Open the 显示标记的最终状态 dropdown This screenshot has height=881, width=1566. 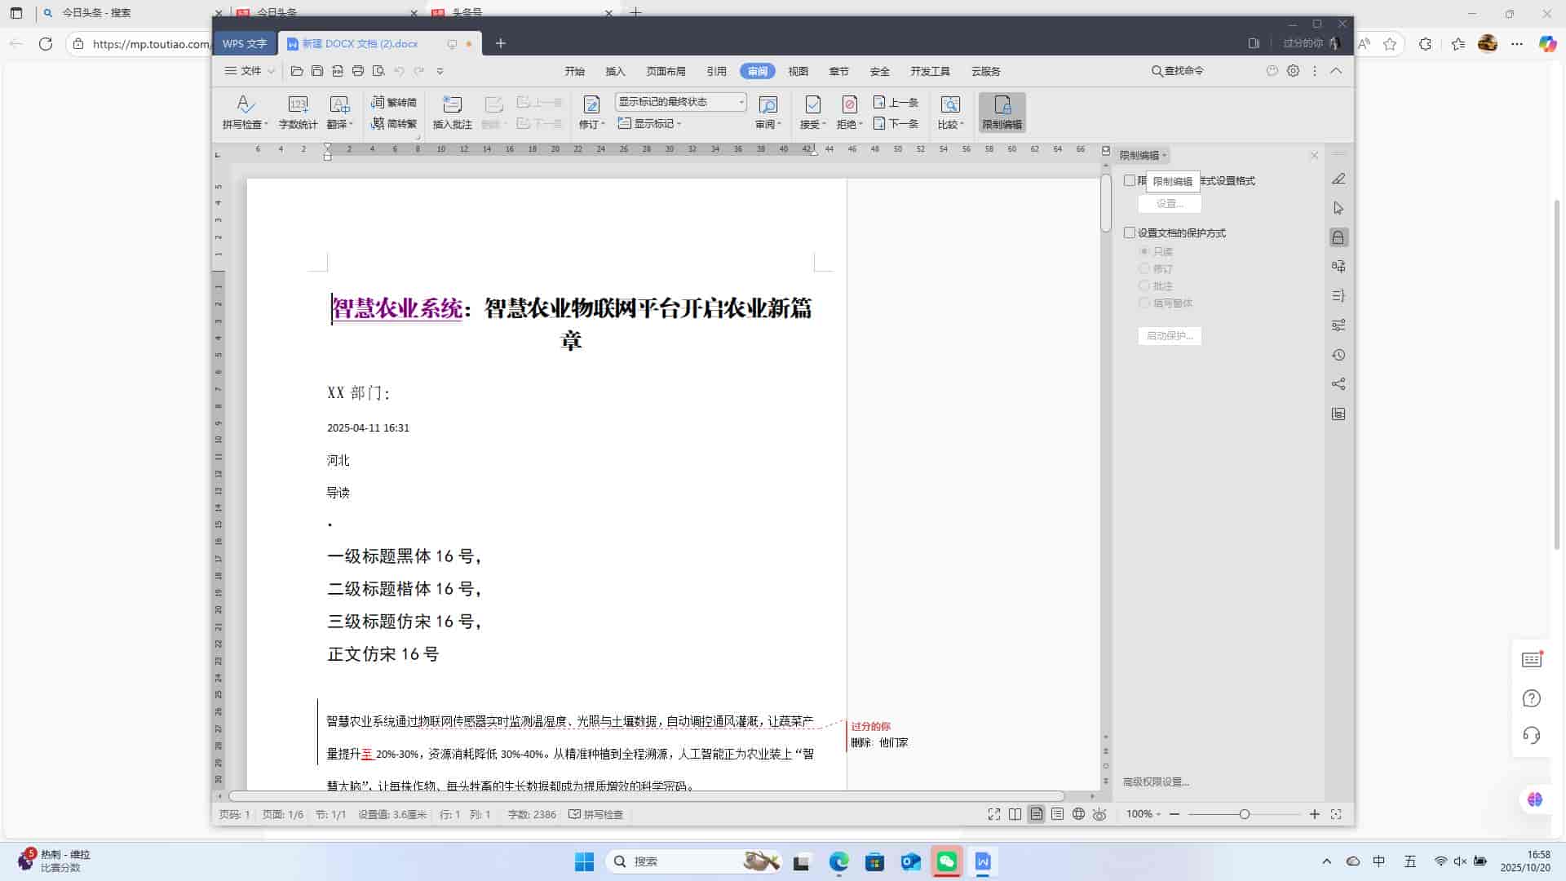click(680, 102)
